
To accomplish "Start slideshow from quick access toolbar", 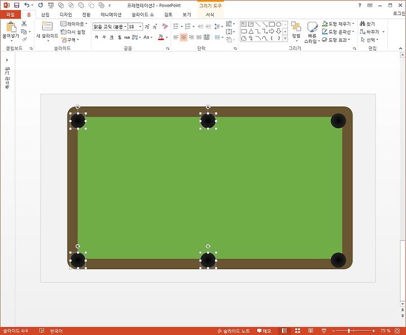I will (51, 5).
